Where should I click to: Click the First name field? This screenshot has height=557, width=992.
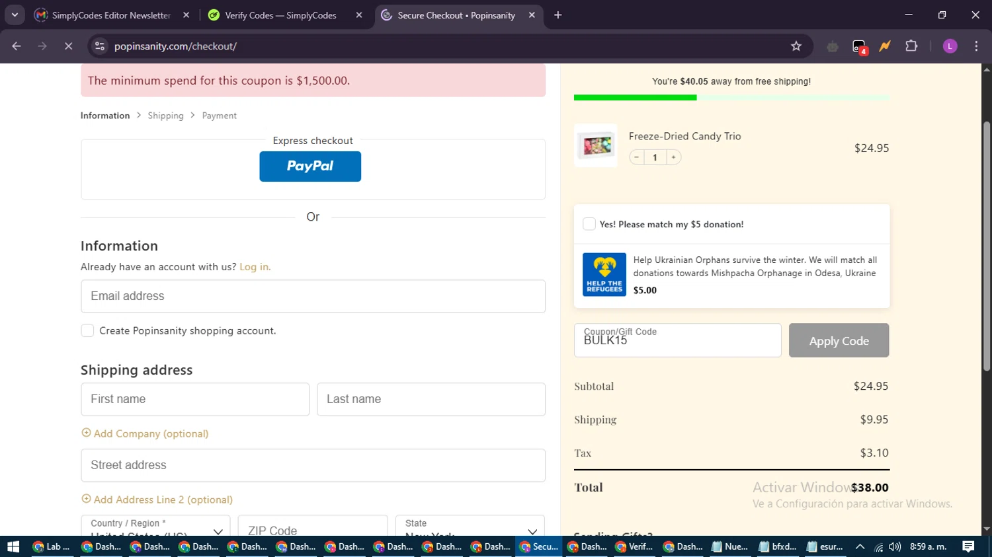[195, 399]
